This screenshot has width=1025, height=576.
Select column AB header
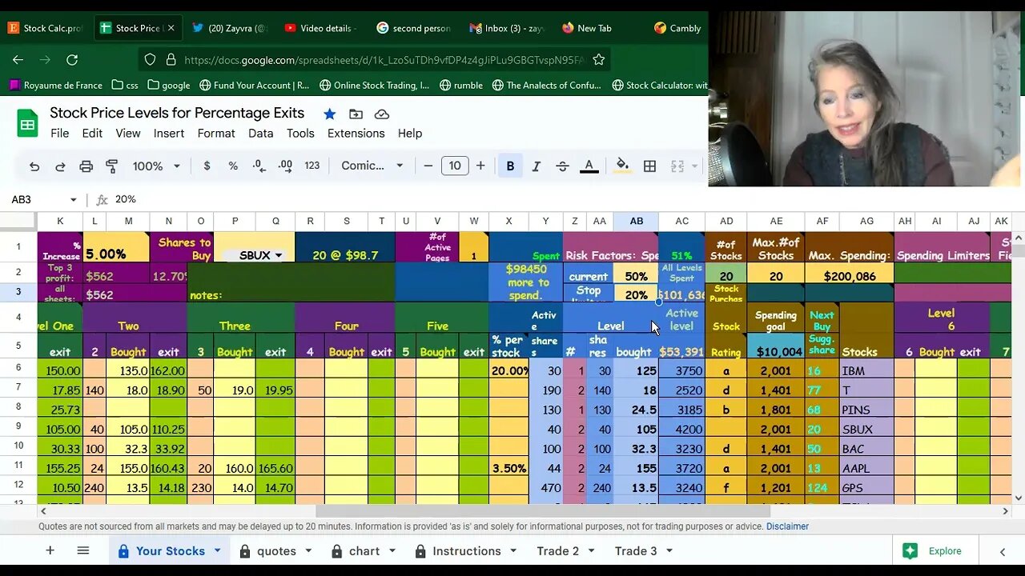coord(636,221)
